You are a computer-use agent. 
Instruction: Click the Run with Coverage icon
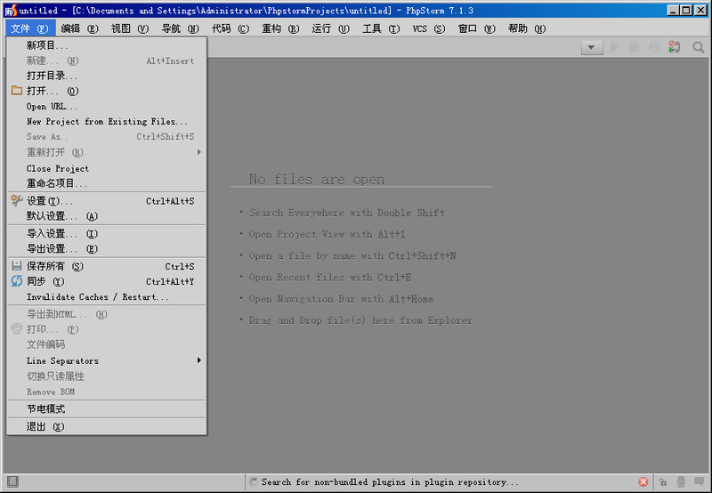coord(654,47)
